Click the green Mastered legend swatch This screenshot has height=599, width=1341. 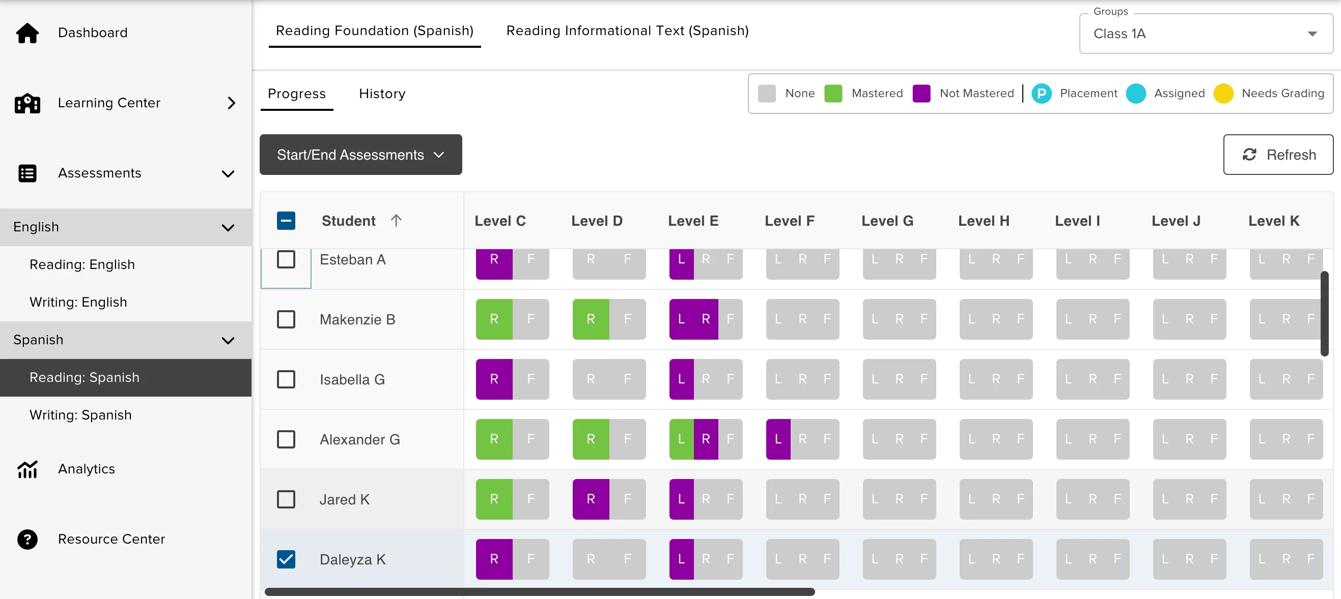point(833,94)
